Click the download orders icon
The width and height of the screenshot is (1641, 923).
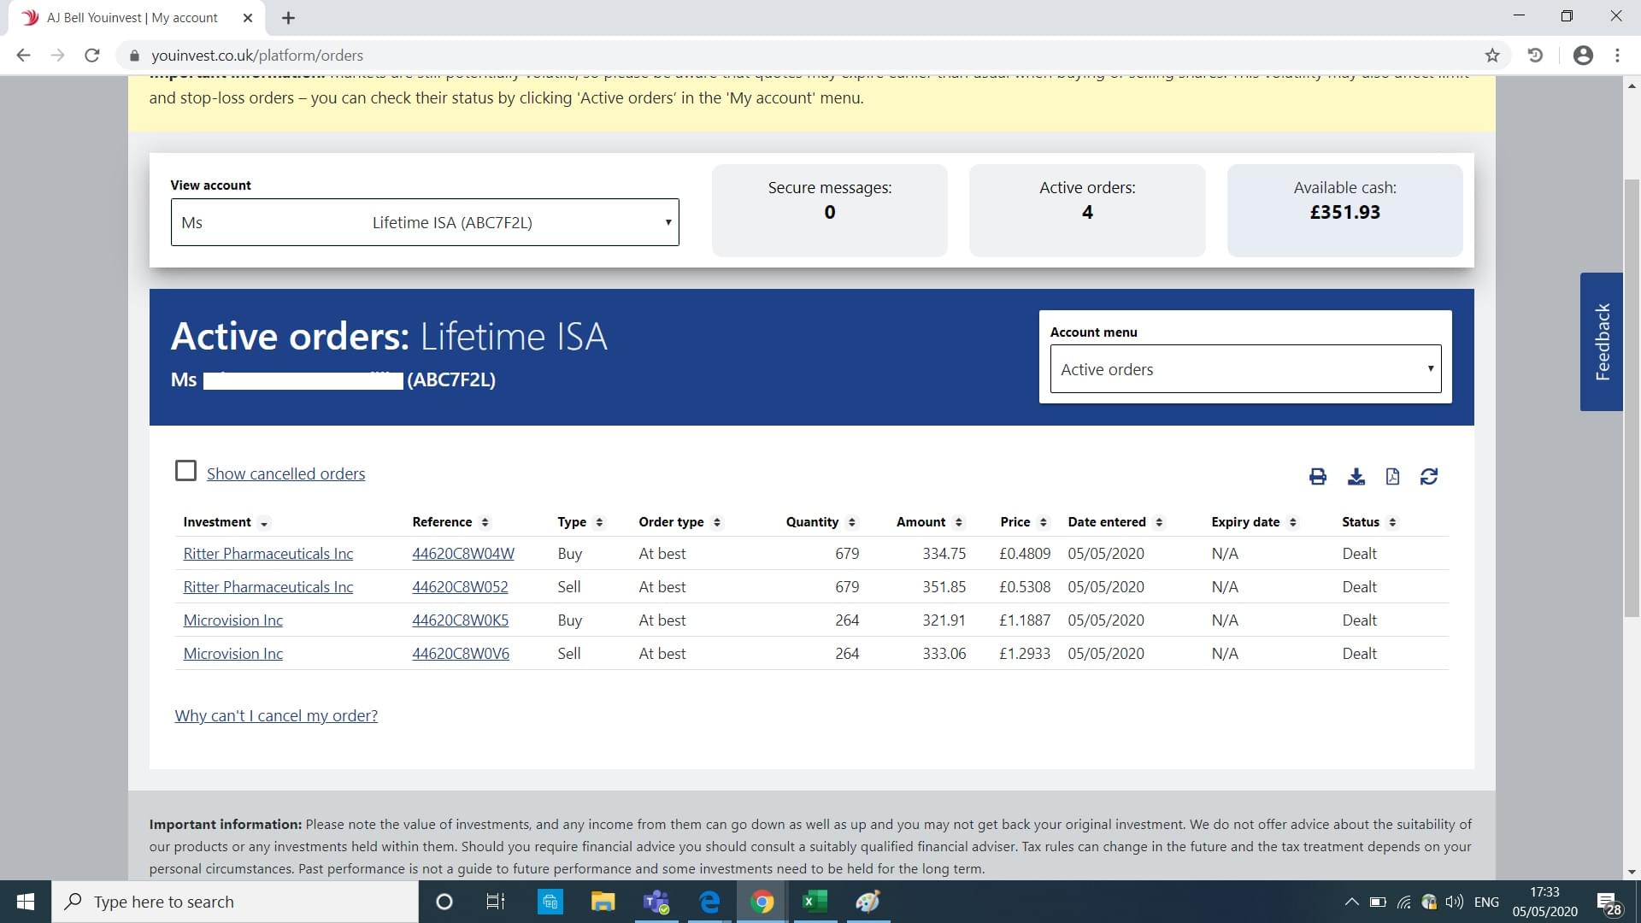[1356, 477]
